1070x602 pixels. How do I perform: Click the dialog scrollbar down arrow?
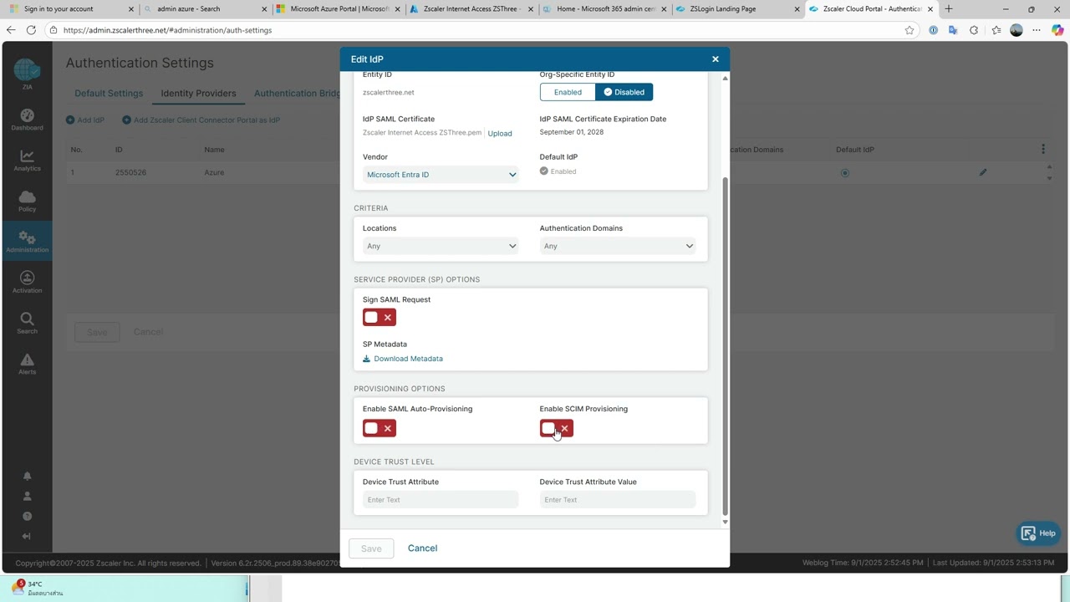pos(725,522)
